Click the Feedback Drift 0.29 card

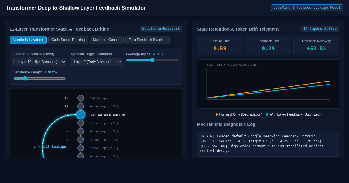pyautogui.click(x=268, y=45)
